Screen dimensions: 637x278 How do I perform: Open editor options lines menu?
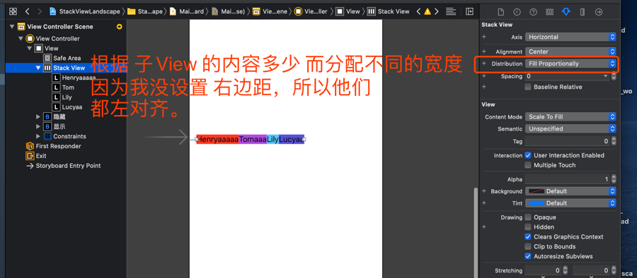coord(451,11)
